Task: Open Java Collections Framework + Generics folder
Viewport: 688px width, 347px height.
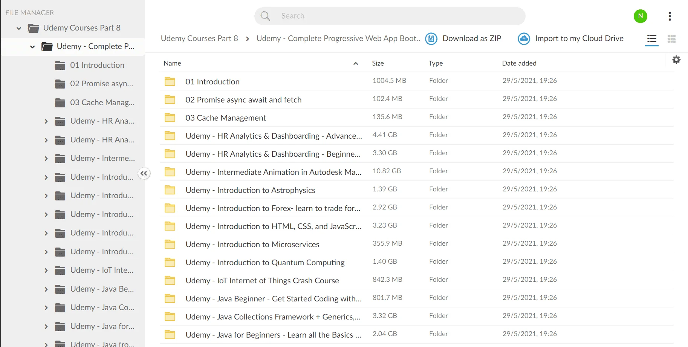Action: (273, 316)
